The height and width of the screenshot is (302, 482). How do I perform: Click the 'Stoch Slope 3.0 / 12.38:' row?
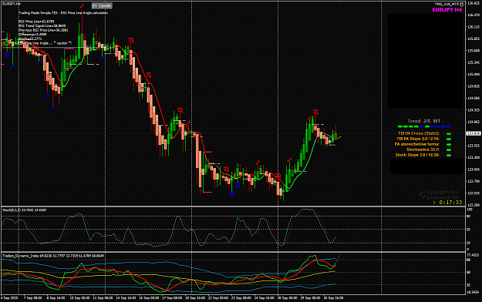coord(417,155)
